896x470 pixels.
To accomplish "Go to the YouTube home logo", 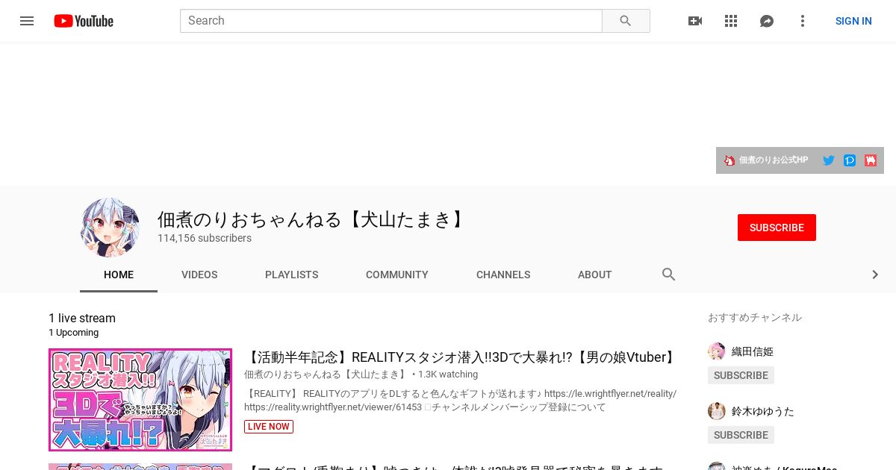I will (x=84, y=21).
